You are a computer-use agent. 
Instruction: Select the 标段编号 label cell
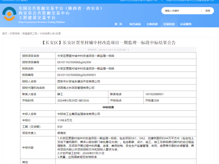[38, 75]
